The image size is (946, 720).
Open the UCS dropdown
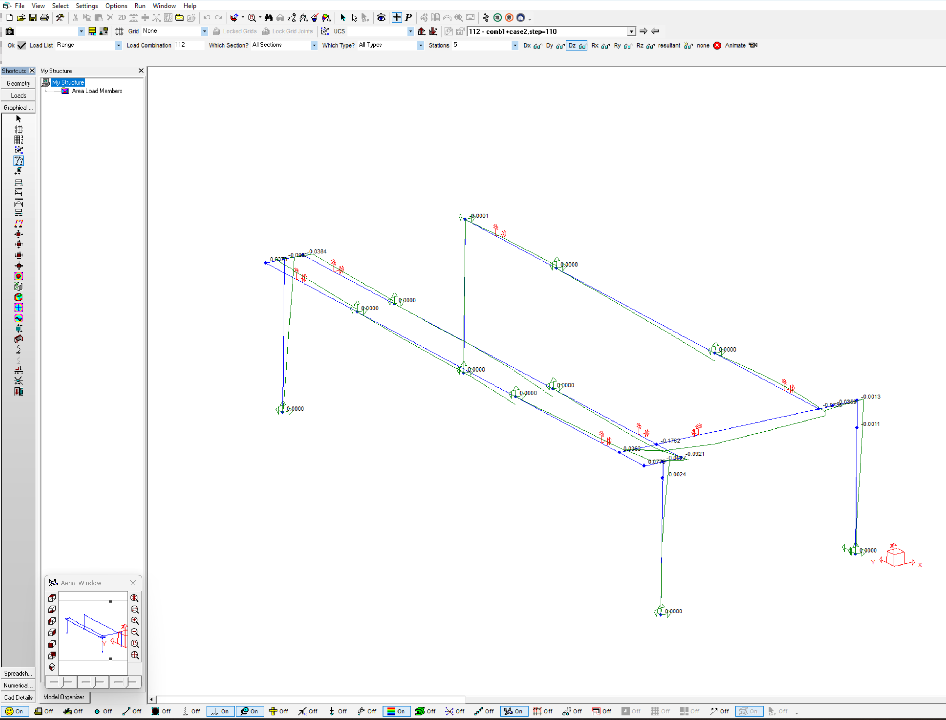(x=411, y=31)
